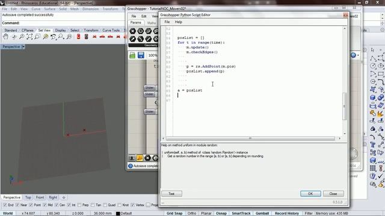This screenshot has height=216, width=385.
Task: Click script editor scroll down arrow
Action: (345, 134)
